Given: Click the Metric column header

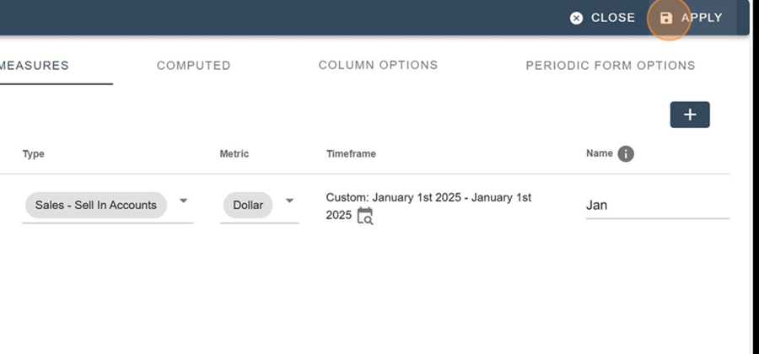Looking at the screenshot, I should (234, 153).
